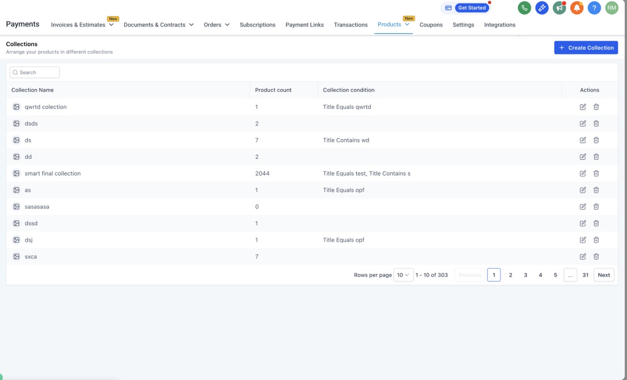Click the Create Collection button
The width and height of the screenshot is (627, 380).
[x=586, y=48]
